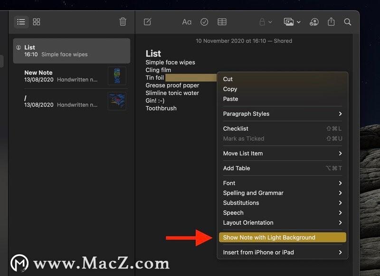Screen dimensions: 380x276
Task: Open search with the magnifying glass icon
Action: [x=348, y=22]
